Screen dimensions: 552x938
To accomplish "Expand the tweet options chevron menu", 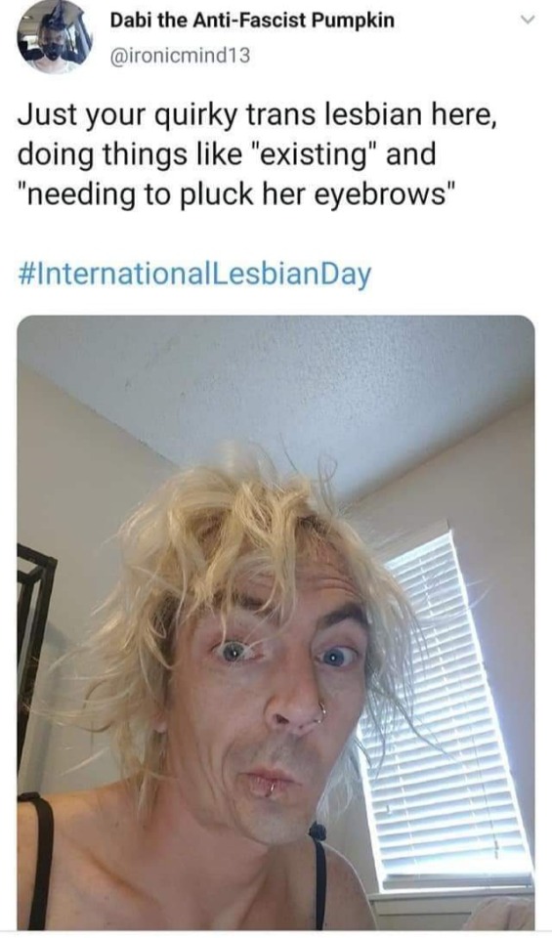I will (x=527, y=21).
